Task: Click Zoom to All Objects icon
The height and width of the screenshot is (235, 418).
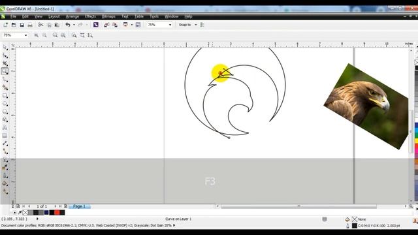Action: click(63, 35)
